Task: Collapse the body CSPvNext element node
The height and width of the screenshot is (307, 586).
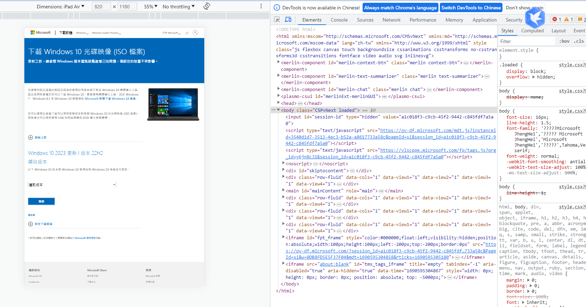Action: coord(278,110)
